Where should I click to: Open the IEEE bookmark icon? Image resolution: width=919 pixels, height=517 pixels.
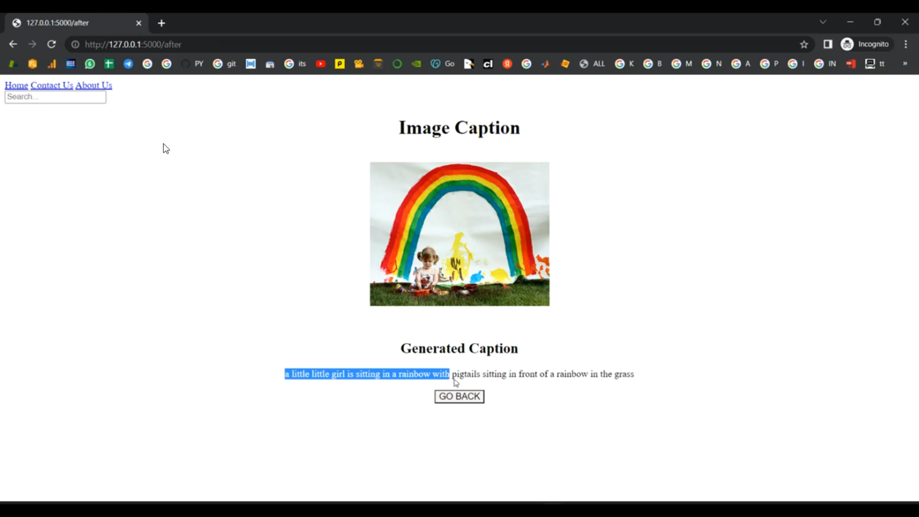pyautogui.click(x=70, y=64)
